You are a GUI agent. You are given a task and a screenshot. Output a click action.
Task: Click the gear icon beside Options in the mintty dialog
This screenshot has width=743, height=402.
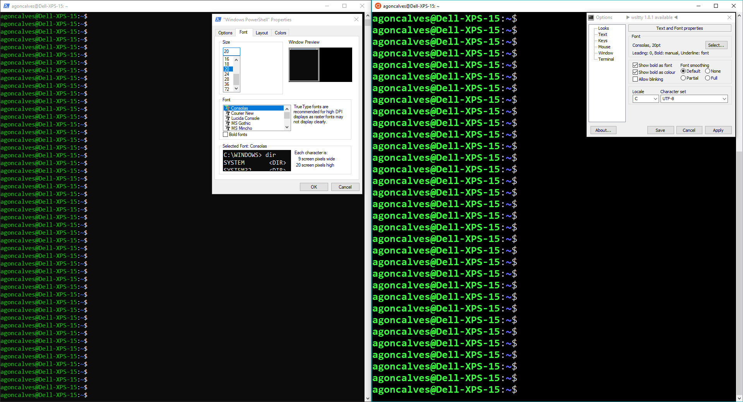(x=591, y=17)
